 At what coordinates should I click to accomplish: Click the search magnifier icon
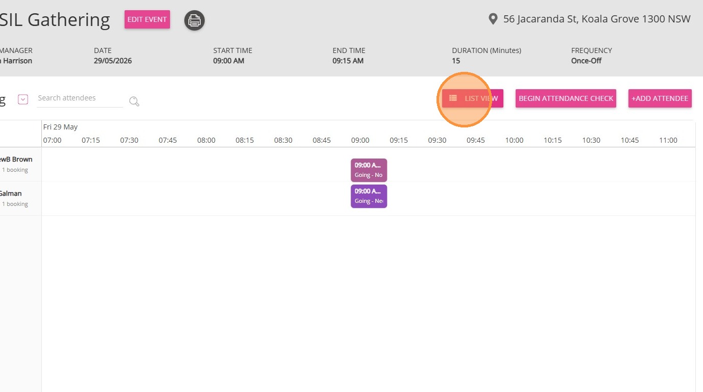point(134,101)
